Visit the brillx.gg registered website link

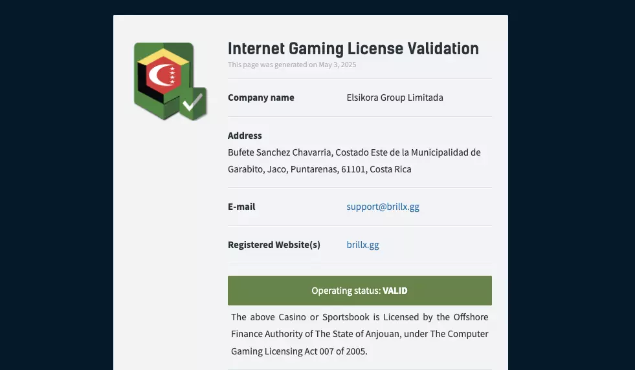click(x=362, y=245)
